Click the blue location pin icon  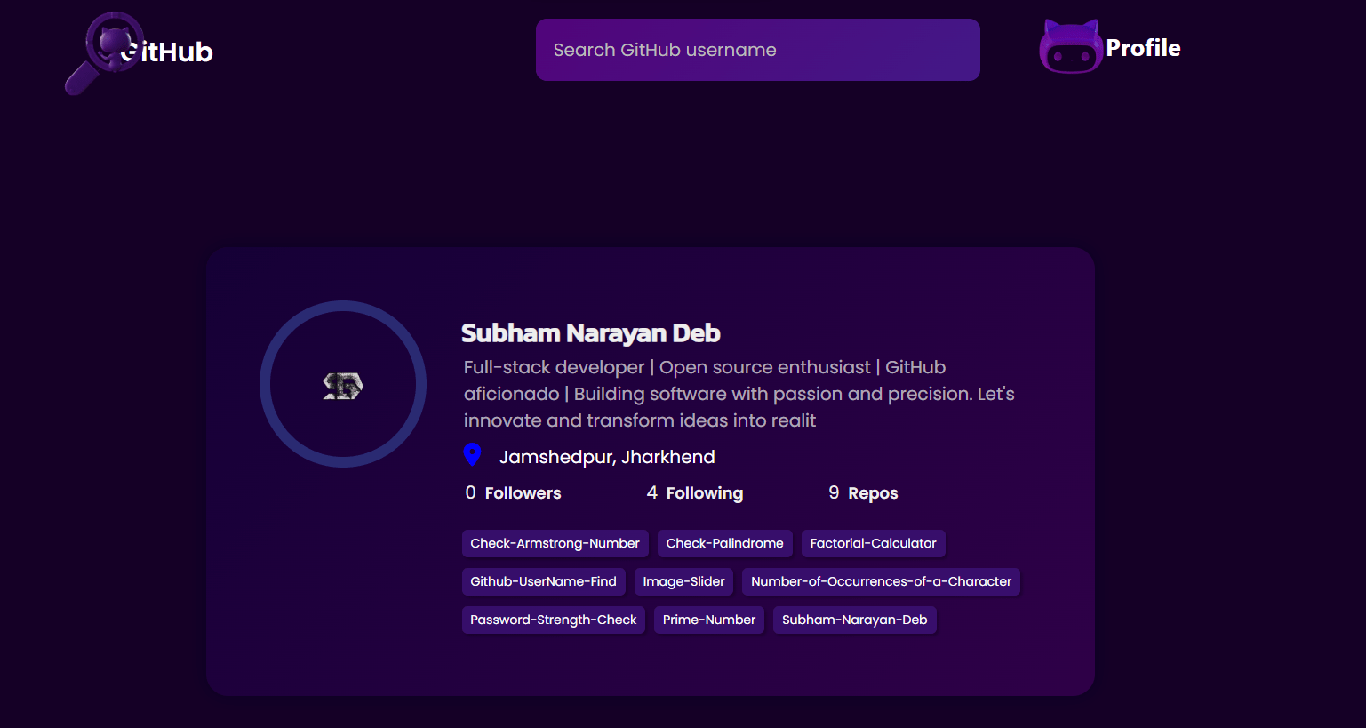coord(472,454)
